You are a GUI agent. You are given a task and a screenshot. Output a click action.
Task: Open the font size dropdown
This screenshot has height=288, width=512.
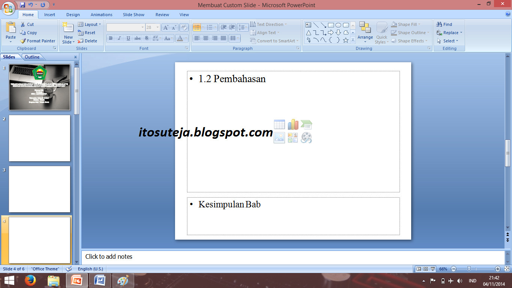pyautogui.click(x=158, y=27)
